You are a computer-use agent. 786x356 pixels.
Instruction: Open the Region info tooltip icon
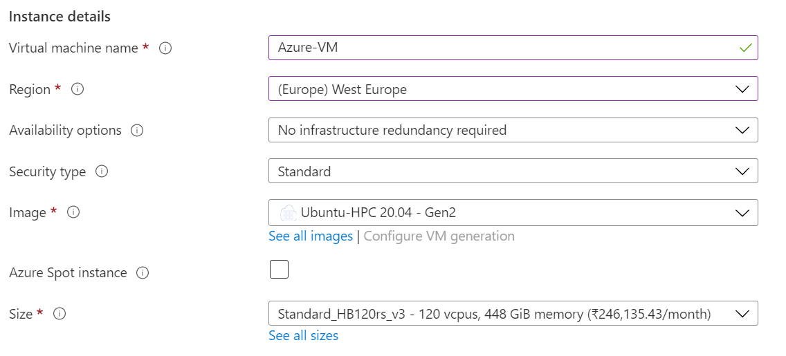click(77, 89)
